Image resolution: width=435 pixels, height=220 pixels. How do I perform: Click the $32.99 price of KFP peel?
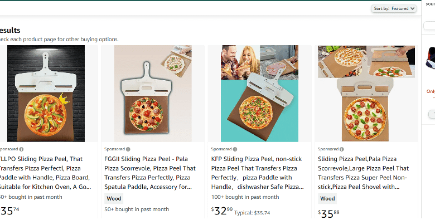[222, 211]
